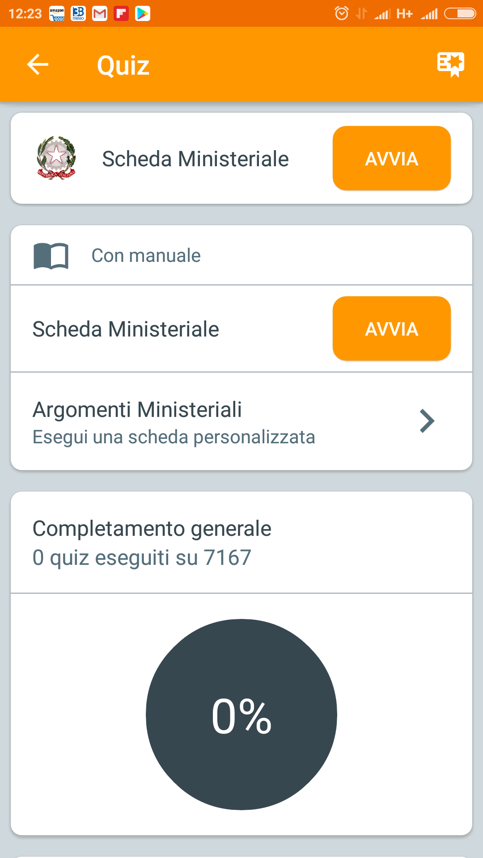Tap the Amazon notification icon

(57, 14)
